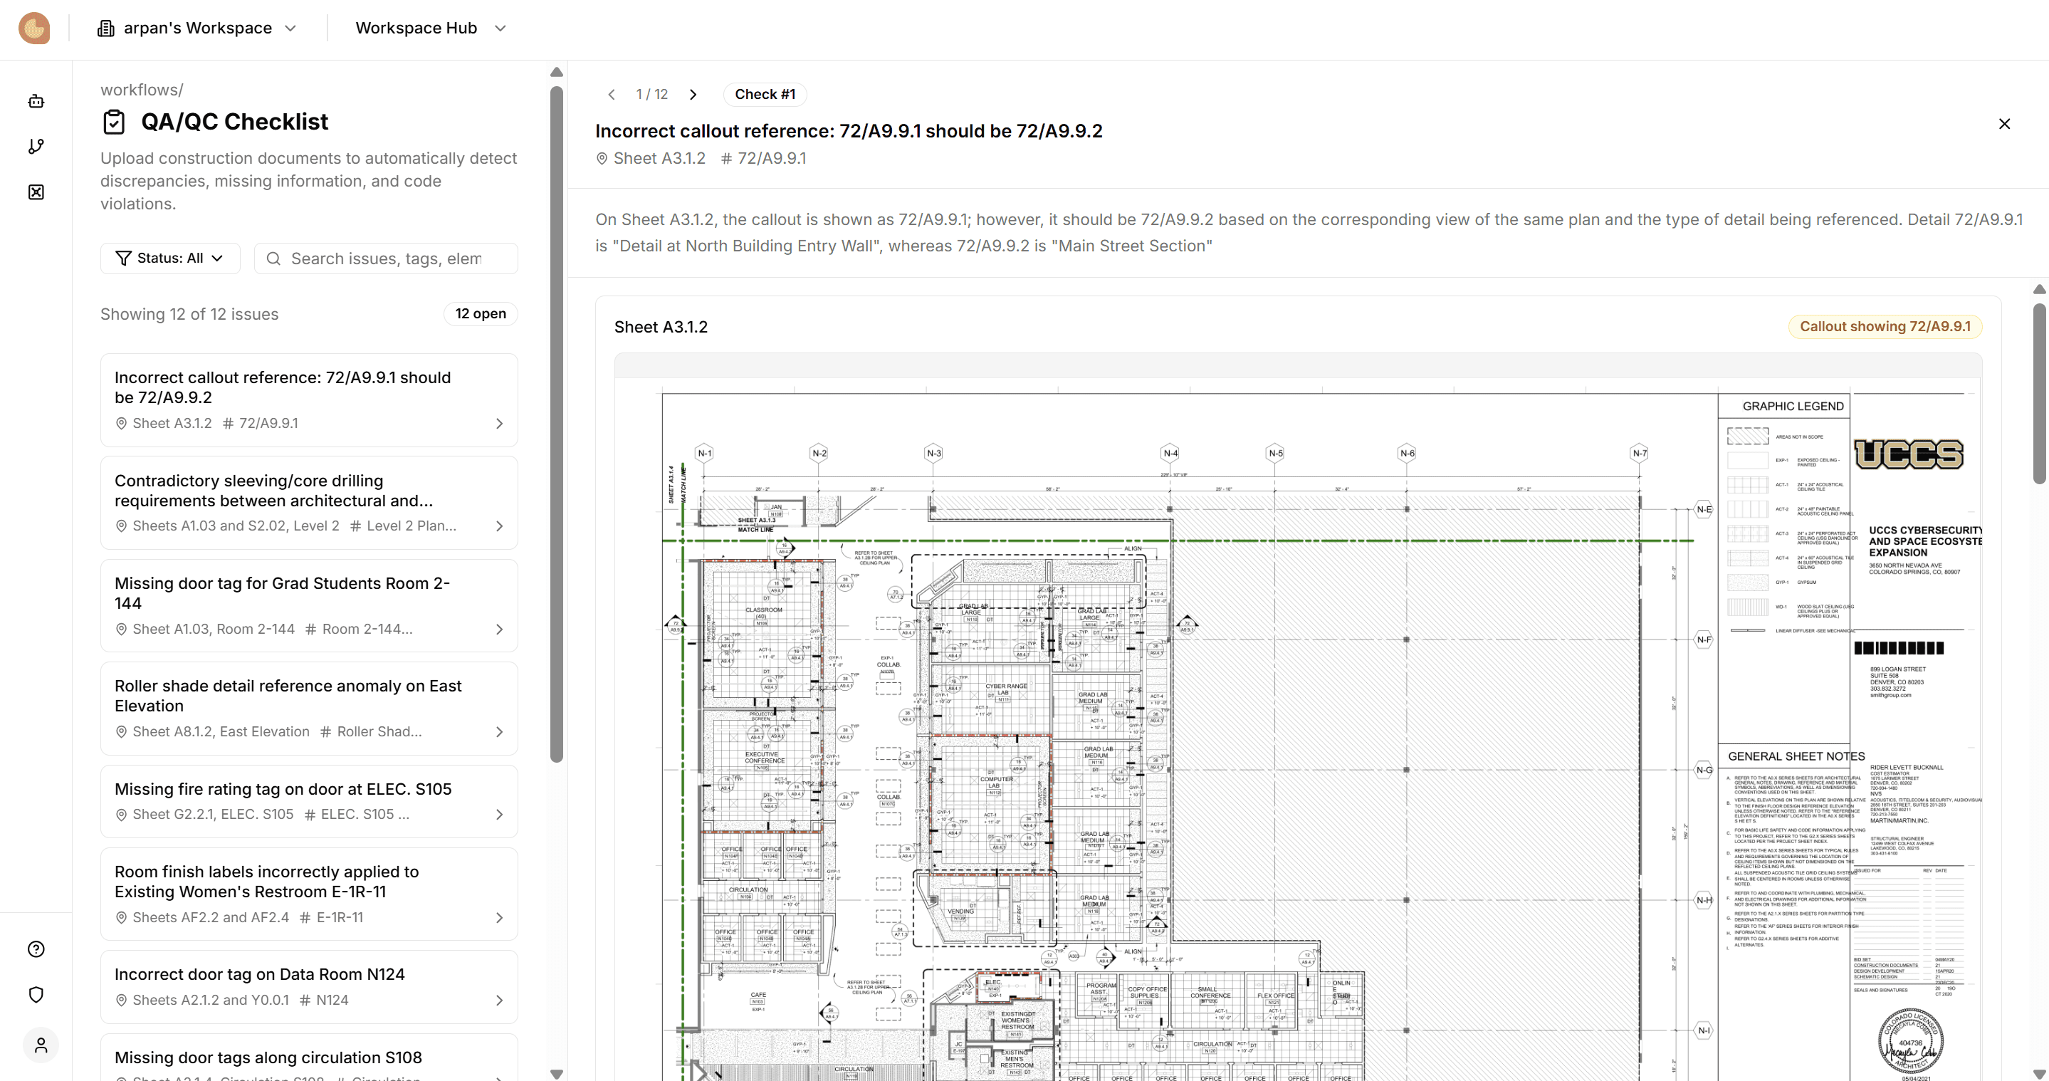2049x1081 pixels.
Task: Expand the Workspace Hub dropdown
Action: coord(430,28)
